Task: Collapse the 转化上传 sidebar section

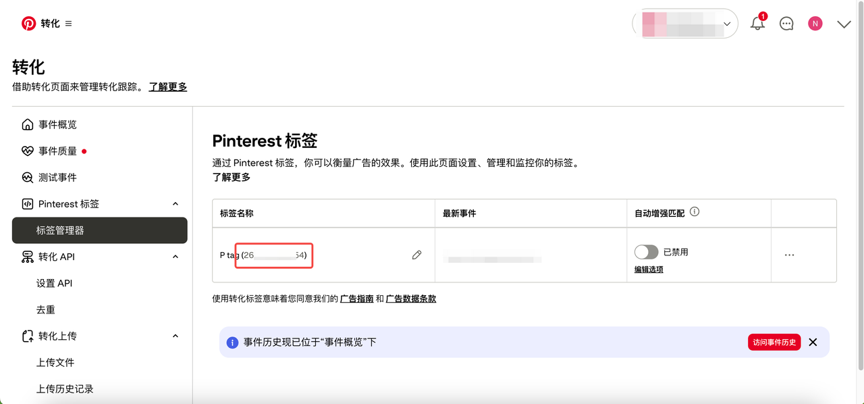Action: (175, 336)
